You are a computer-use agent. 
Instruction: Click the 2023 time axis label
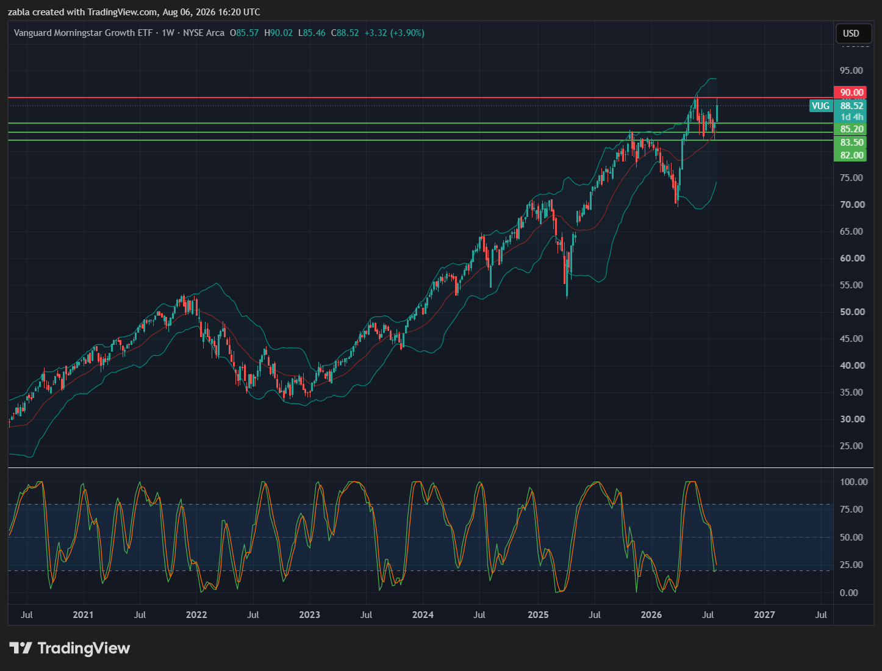click(x=309, y=615)
